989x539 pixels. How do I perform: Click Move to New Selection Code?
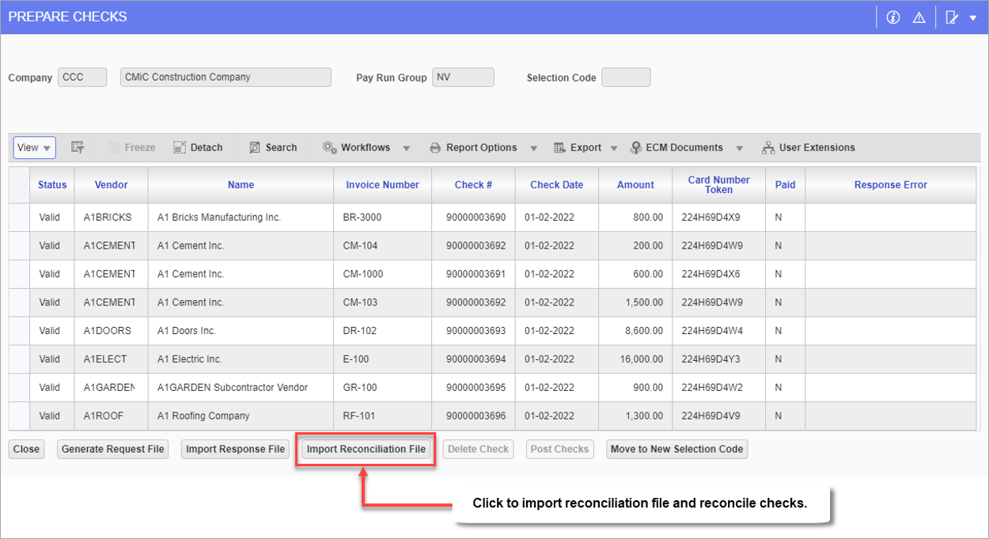[676, 449]
